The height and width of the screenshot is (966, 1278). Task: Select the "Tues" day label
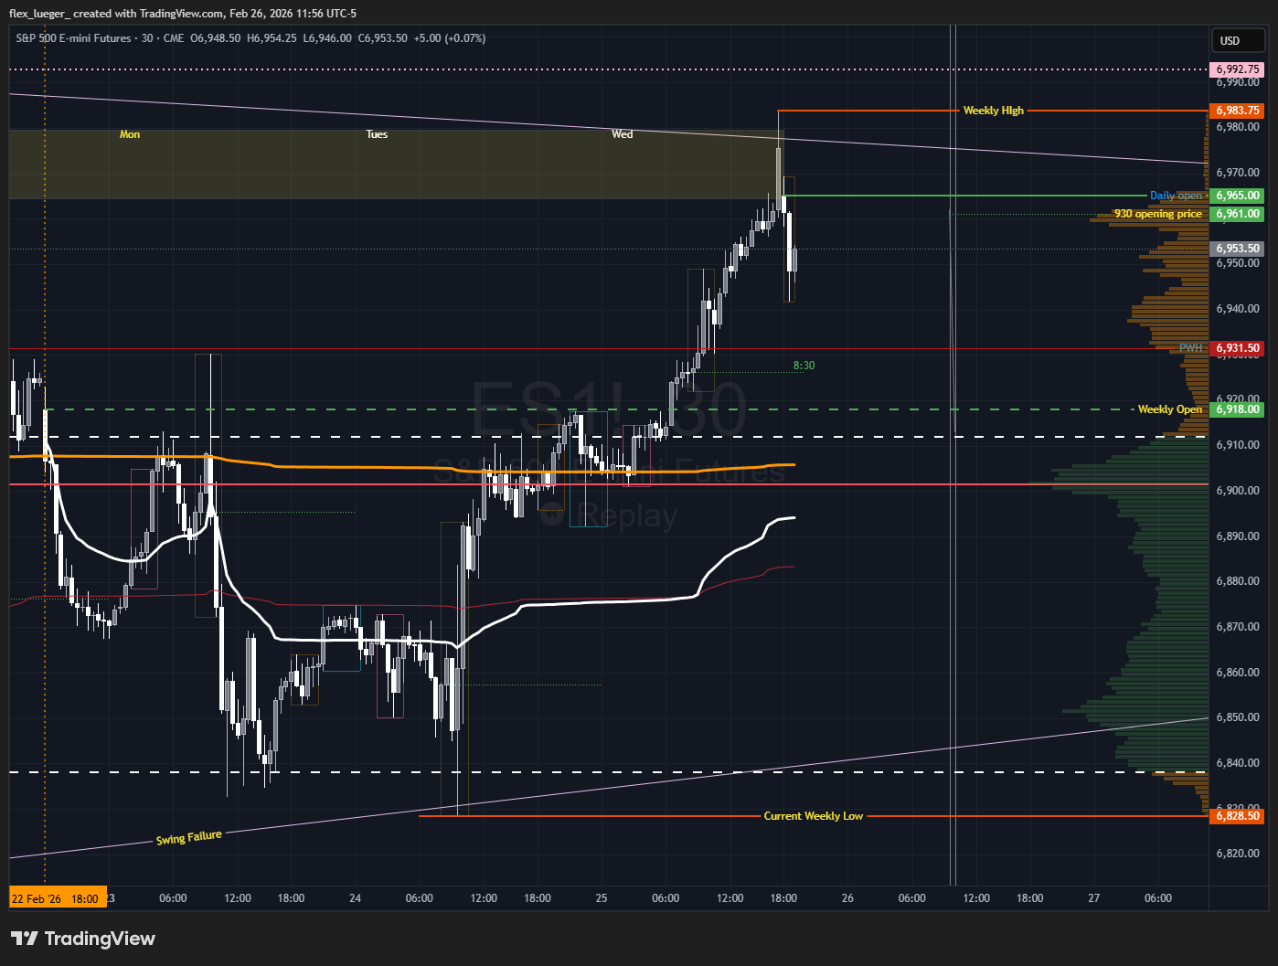coord(377,134)
